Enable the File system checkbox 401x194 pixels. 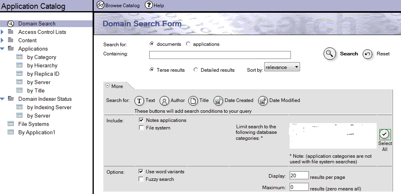(141, 128)
